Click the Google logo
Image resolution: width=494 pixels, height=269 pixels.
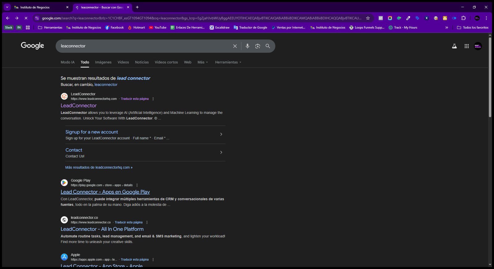[x=32, y=46]
